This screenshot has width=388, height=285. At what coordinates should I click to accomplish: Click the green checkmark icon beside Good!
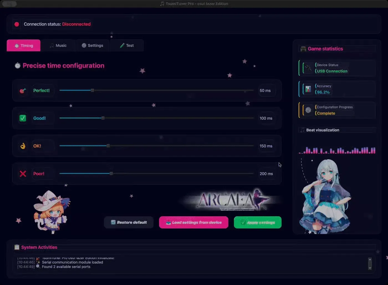tap(23, 118)
